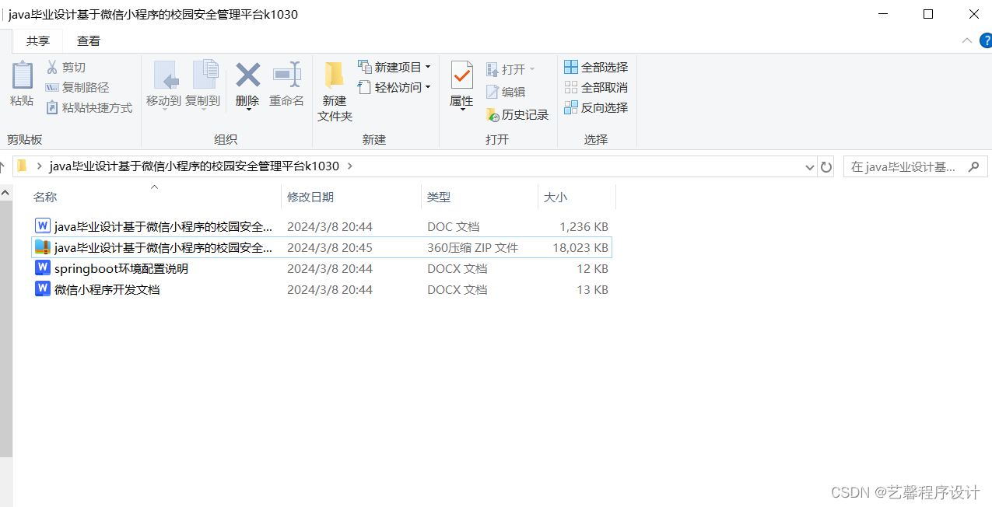Click the Word icon of the 1,236 KB DOC file
The height and width of the screenshot is (507, 992).
click(43, 226)
